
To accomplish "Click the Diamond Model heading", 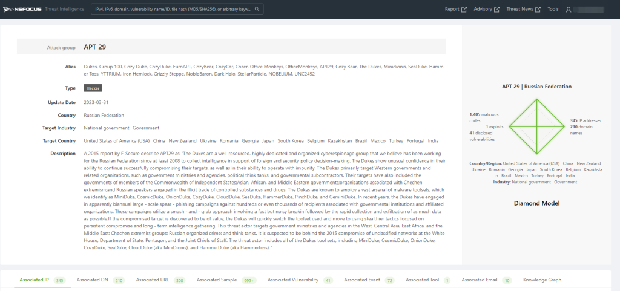I will [536, 204].
